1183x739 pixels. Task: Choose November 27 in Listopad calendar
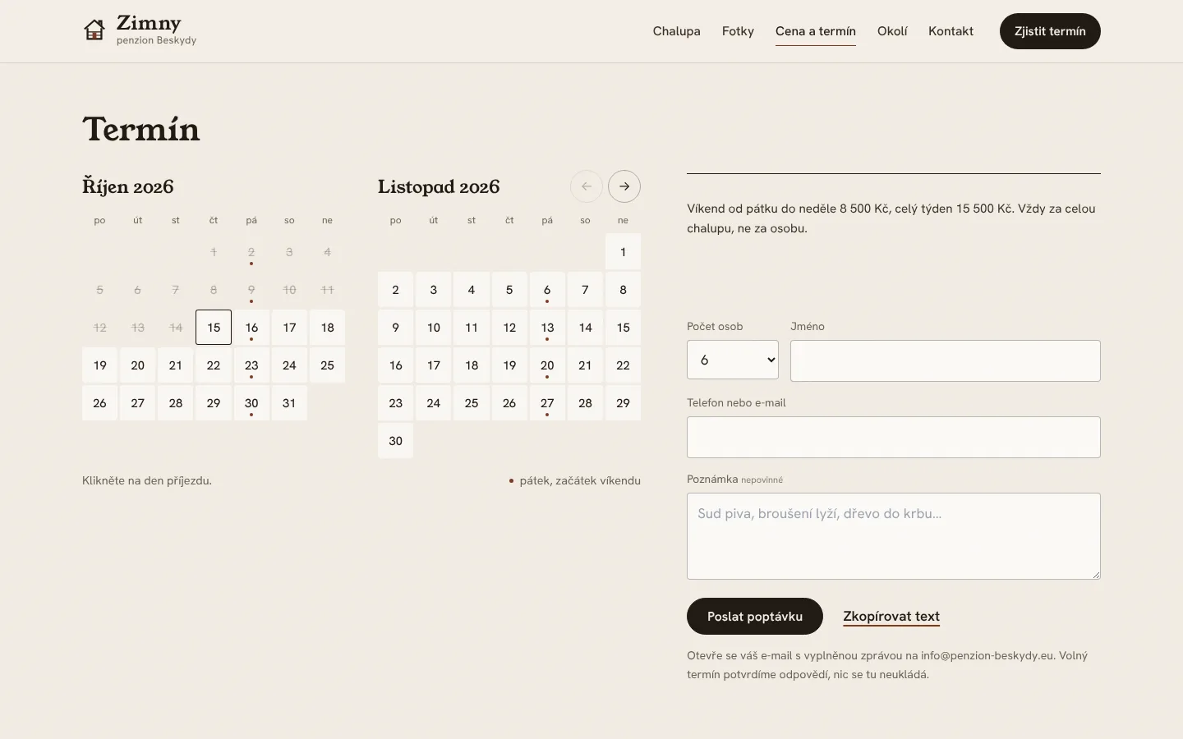(x=547, y=403)
